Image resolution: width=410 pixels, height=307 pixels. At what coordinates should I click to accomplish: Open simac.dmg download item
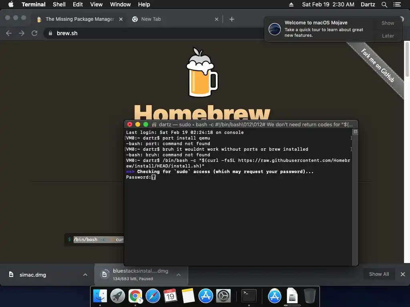pyautogui.click(x=33, y=275)
